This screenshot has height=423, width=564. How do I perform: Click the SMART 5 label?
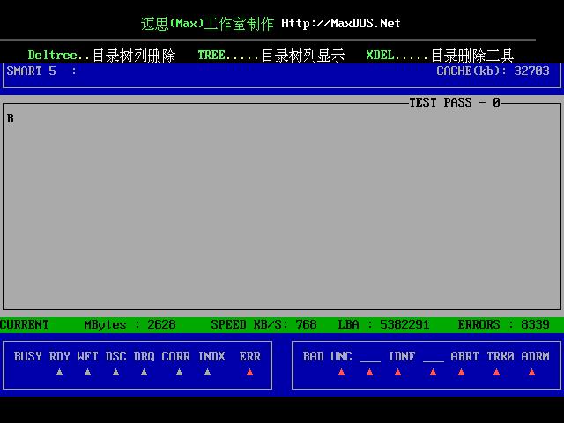pyautogui.click(x=32, y=70)
